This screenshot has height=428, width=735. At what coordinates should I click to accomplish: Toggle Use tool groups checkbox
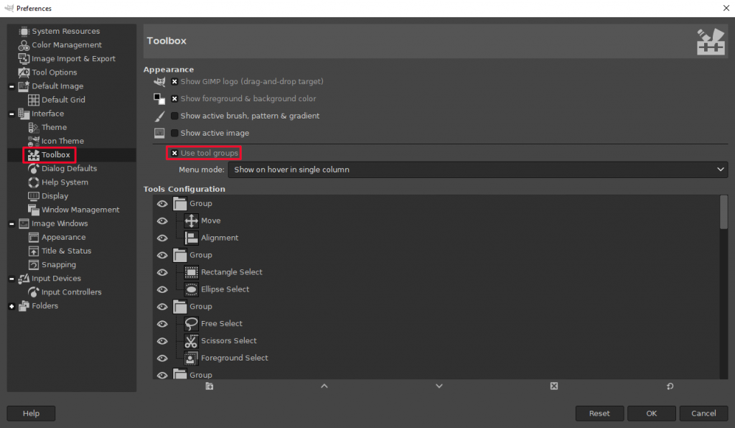click(174, 153)
